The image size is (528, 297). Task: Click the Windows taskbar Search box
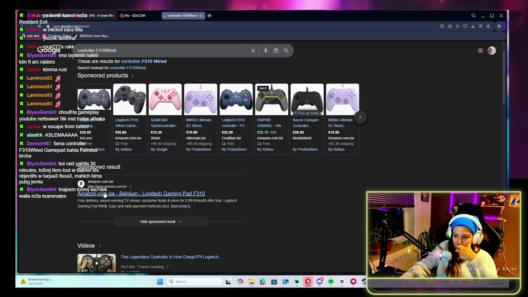194,282
